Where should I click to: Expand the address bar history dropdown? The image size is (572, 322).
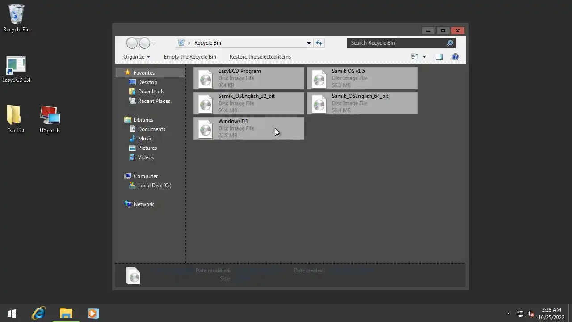click(x=309, y=43)
